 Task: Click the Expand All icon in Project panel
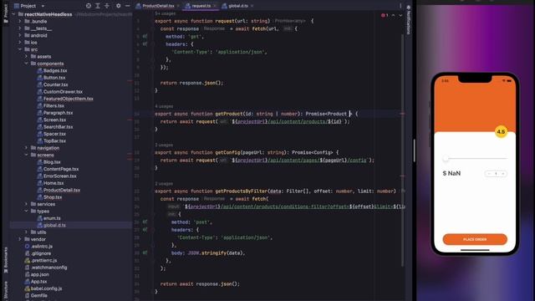(98, 6)
